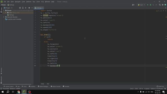Open the Event Log
Image resolution: width=167 pixels, height=94 pixels.
(160, 86)
